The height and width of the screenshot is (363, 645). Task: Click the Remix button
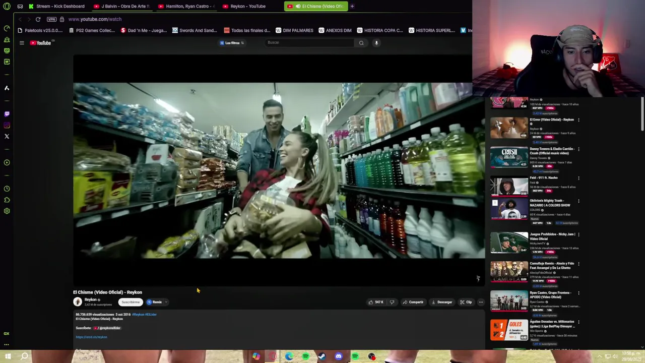154,302
